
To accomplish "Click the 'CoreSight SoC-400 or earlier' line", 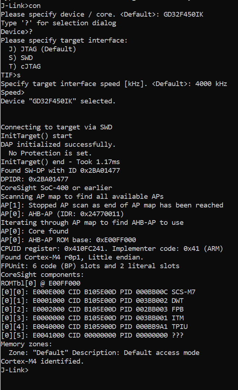I will coord(56,188).
